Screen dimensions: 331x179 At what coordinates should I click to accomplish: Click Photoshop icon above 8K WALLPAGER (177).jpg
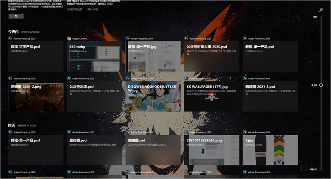tap(186, 78)
